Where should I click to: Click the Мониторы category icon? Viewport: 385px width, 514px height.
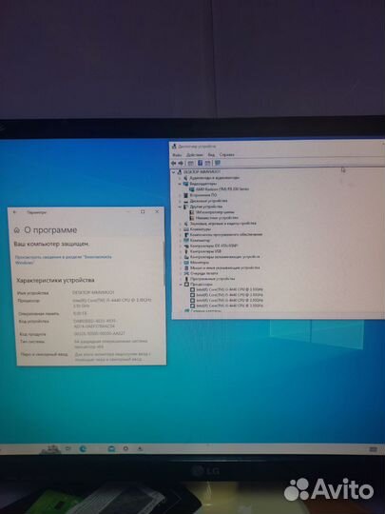186,263
